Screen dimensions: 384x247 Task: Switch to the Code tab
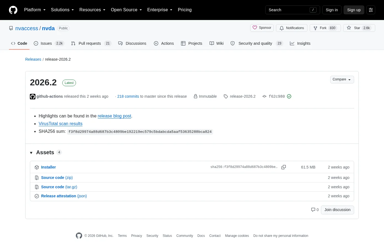tap(19, 43)
